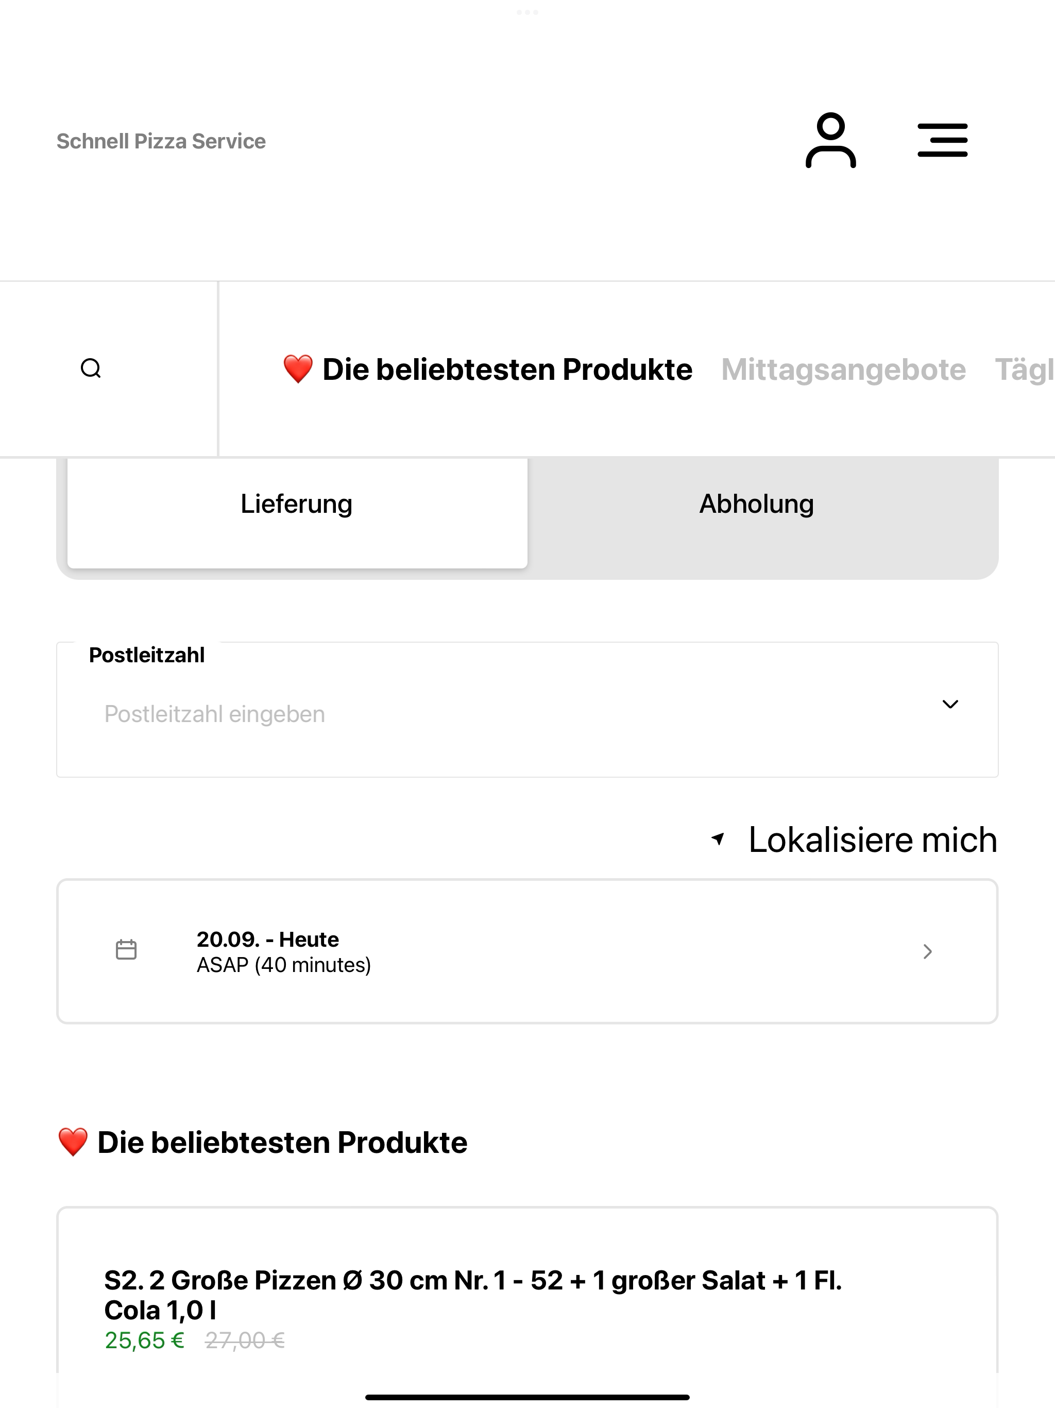
Task: Click the red heart in category tab
Action: (298, 369)
